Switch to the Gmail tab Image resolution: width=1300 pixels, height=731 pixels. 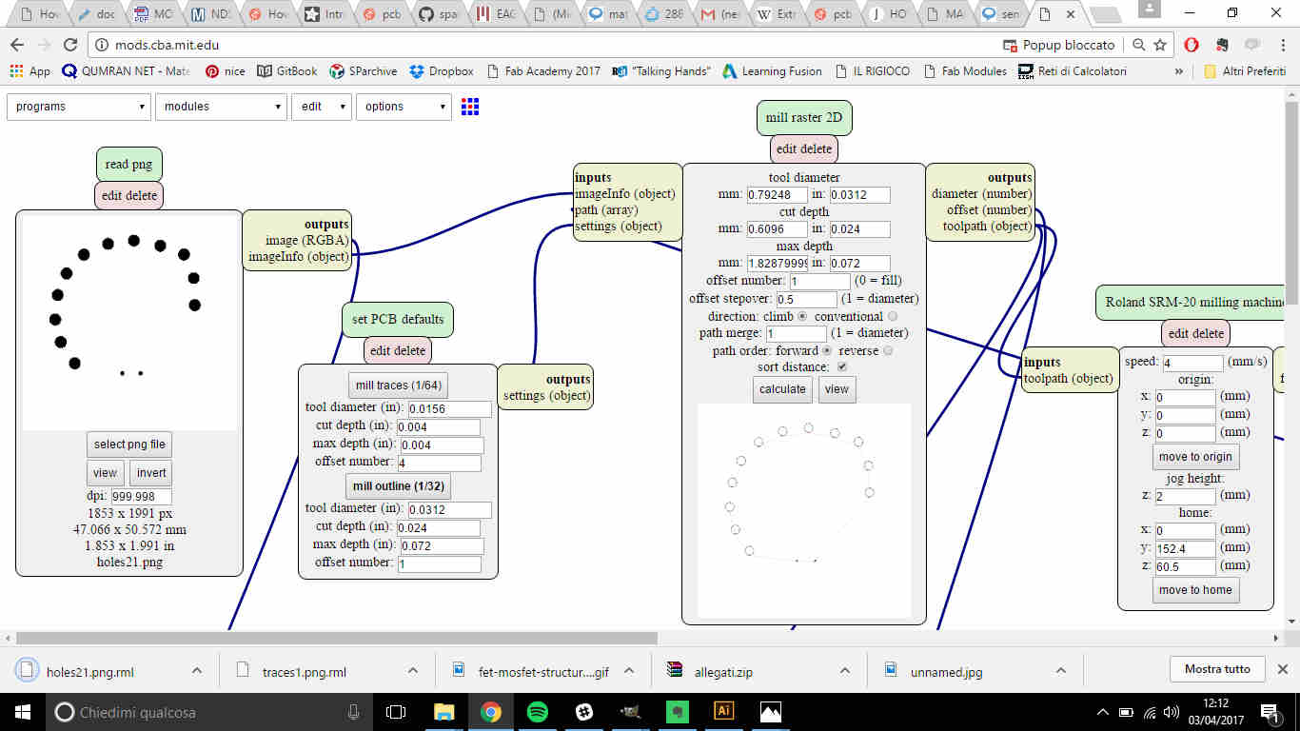pos(720,14)
